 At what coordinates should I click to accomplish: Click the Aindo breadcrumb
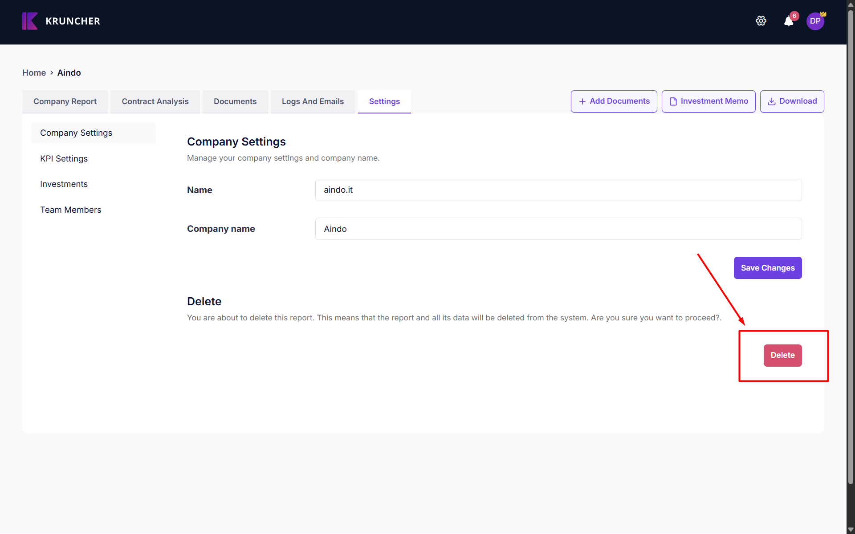click(x=69, y=73)
